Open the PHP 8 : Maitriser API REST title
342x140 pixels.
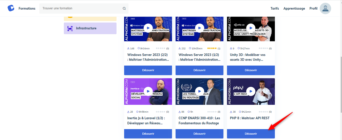[250, 118]
